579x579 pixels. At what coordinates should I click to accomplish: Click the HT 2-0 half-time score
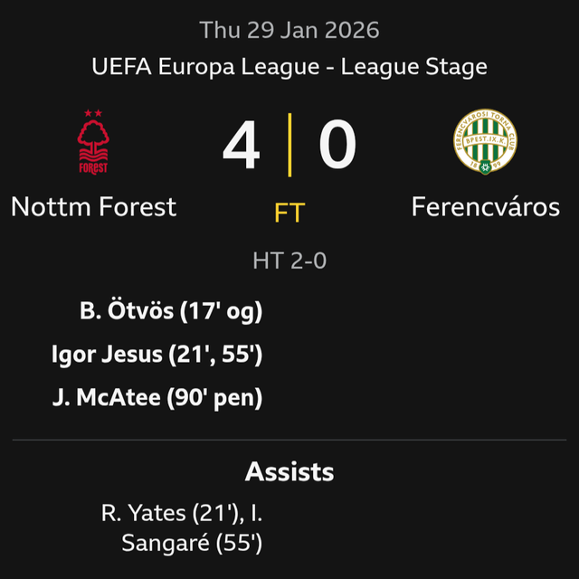[289, 261]
